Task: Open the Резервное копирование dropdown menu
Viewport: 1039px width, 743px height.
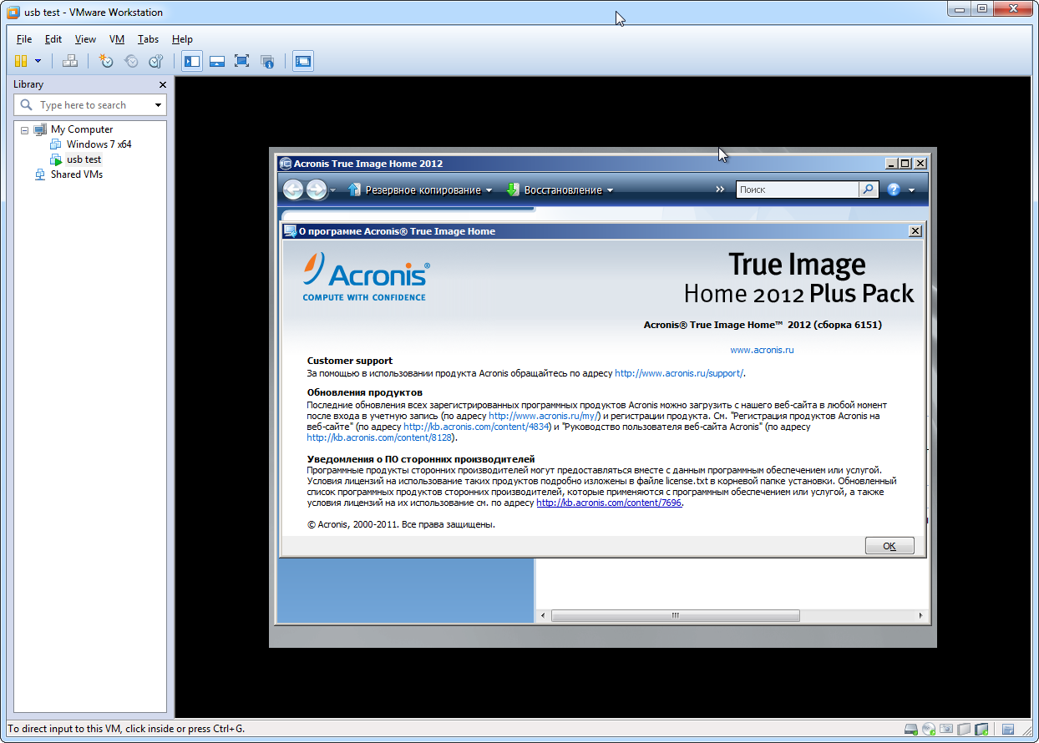Action: click(x=420, y=190)
